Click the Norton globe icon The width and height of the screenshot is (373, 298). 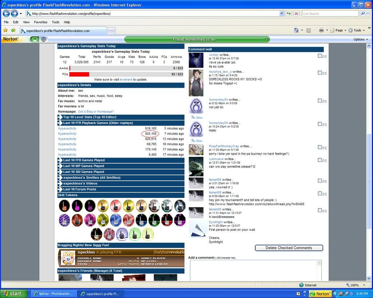43,39
